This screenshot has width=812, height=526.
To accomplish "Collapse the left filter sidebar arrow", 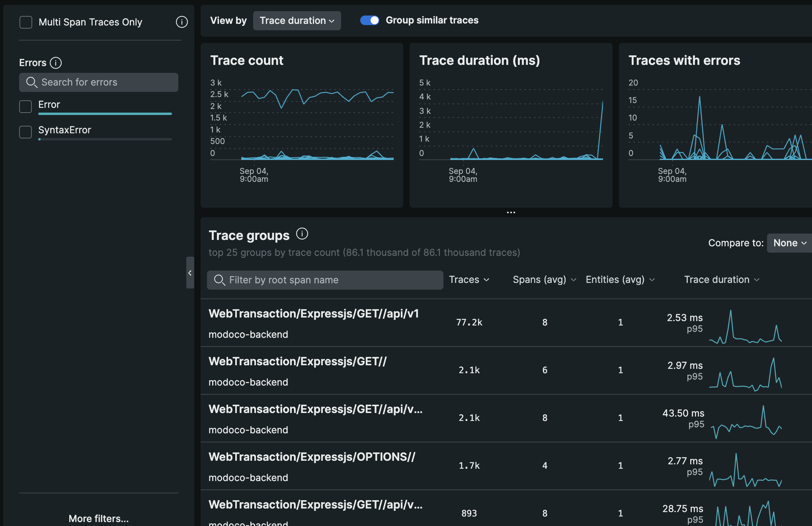I will [190, 273].
